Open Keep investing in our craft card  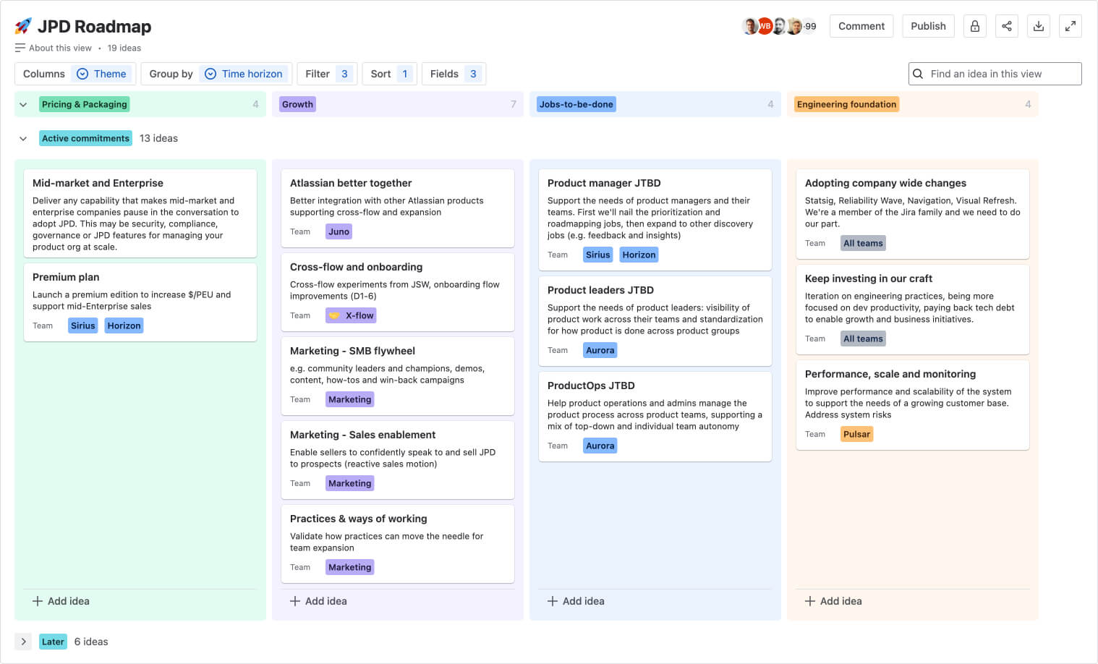point(913,310)
